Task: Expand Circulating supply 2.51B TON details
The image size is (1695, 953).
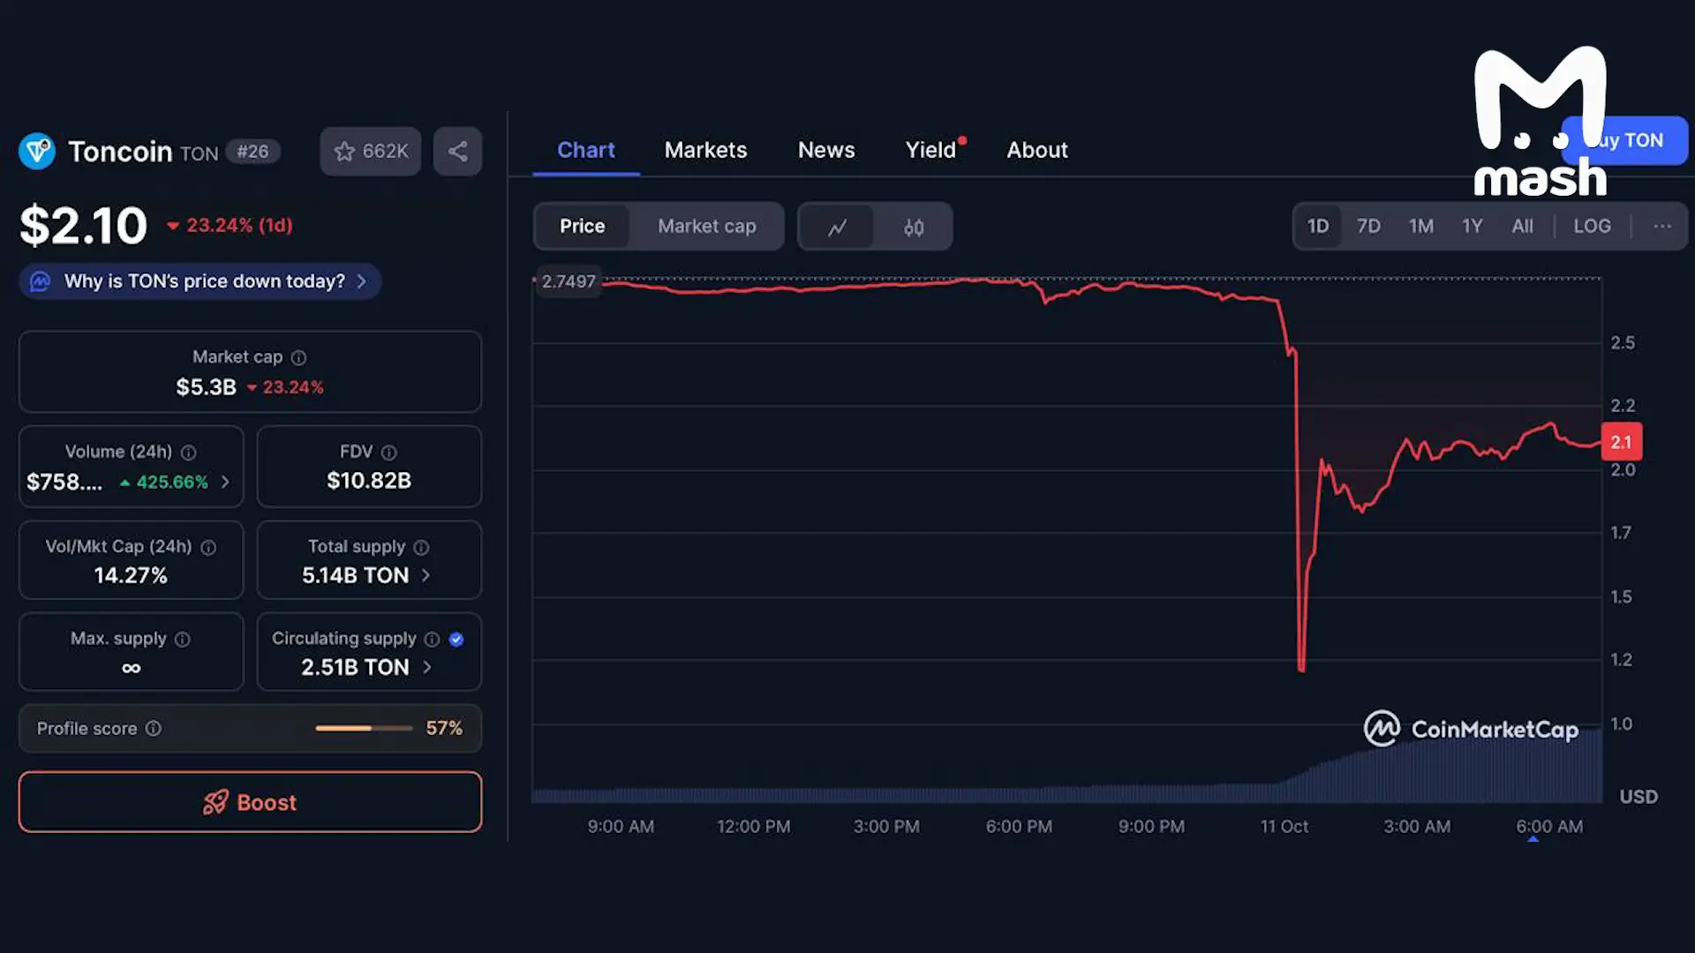Action: tap(427, 667)
